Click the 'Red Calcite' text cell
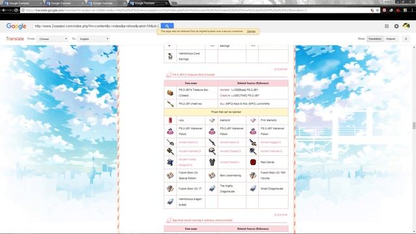Viewport: 416px width, 234px height. (267, 162)
